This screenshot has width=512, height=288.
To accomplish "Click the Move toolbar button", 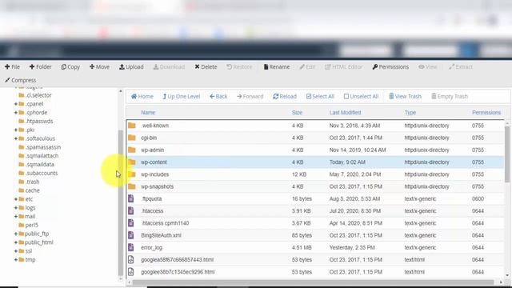I will 99,67.
